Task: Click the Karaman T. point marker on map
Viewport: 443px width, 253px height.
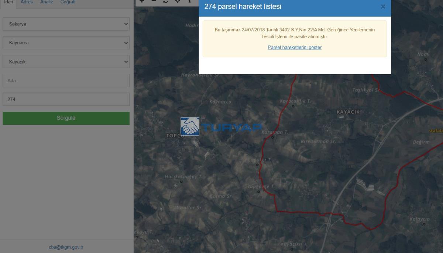Action: [272, 138]
